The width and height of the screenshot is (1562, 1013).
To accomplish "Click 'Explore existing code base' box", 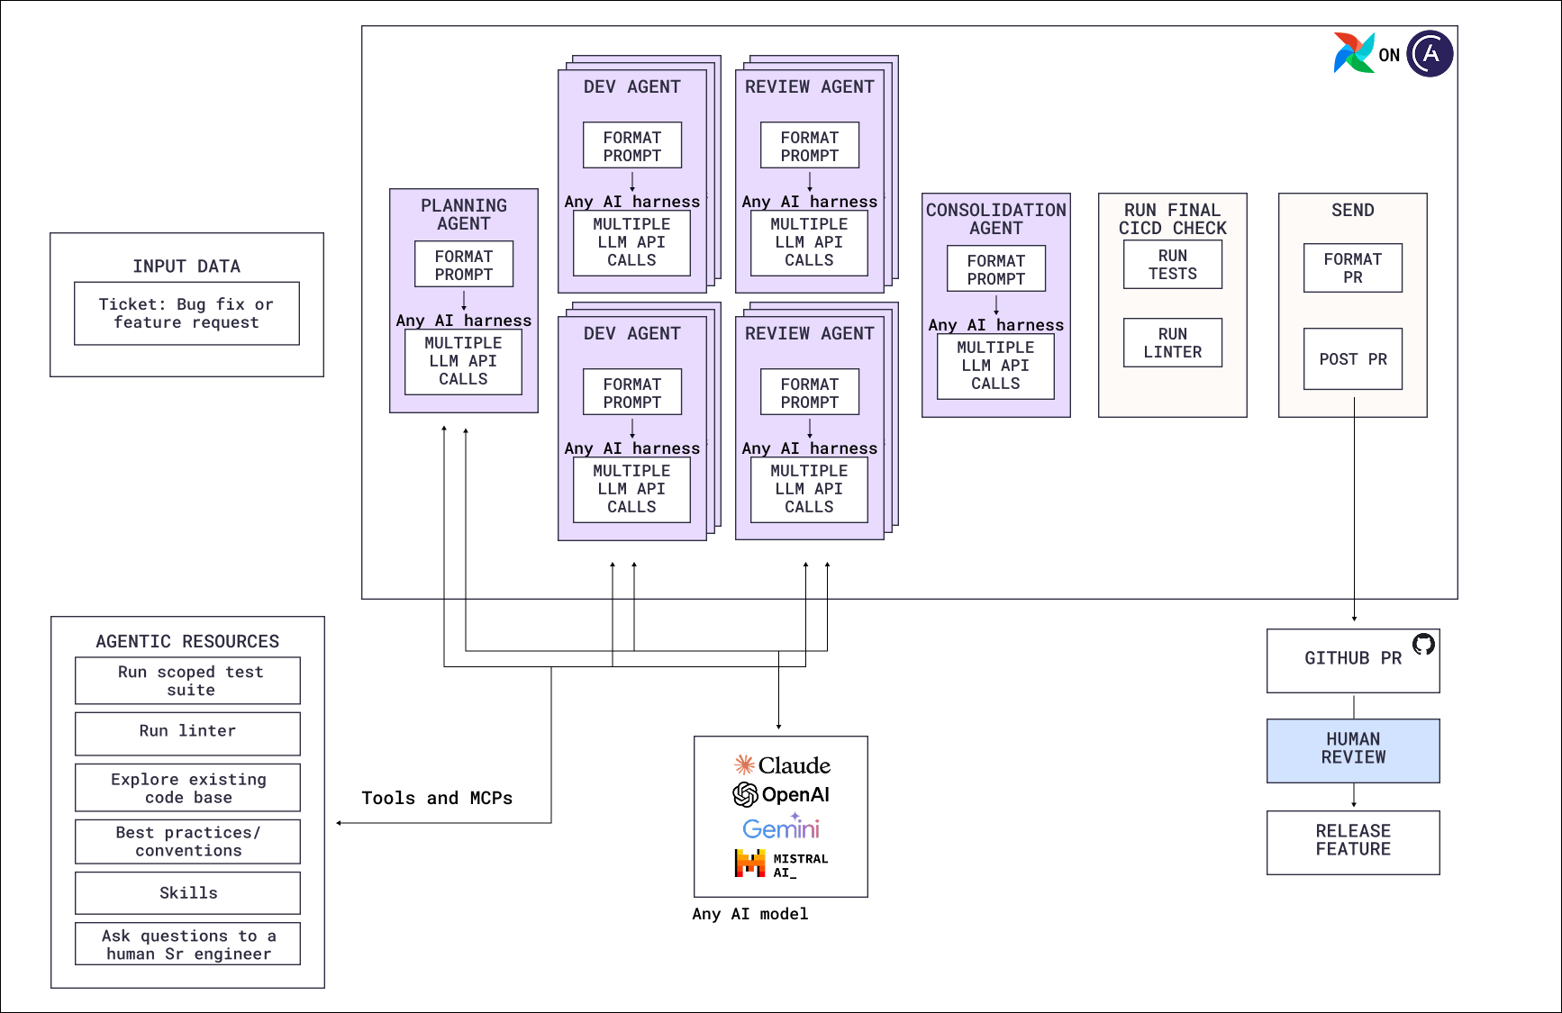I will pos(187,788).
